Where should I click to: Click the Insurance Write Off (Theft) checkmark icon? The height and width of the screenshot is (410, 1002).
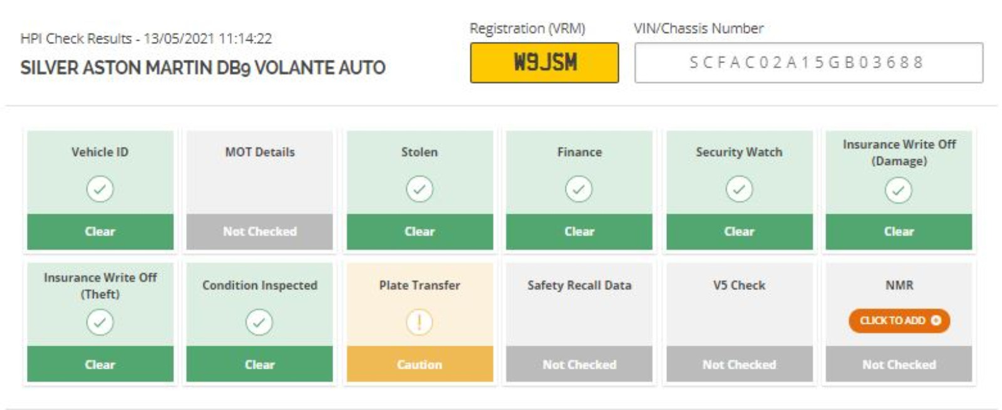[x=100, y=322]
